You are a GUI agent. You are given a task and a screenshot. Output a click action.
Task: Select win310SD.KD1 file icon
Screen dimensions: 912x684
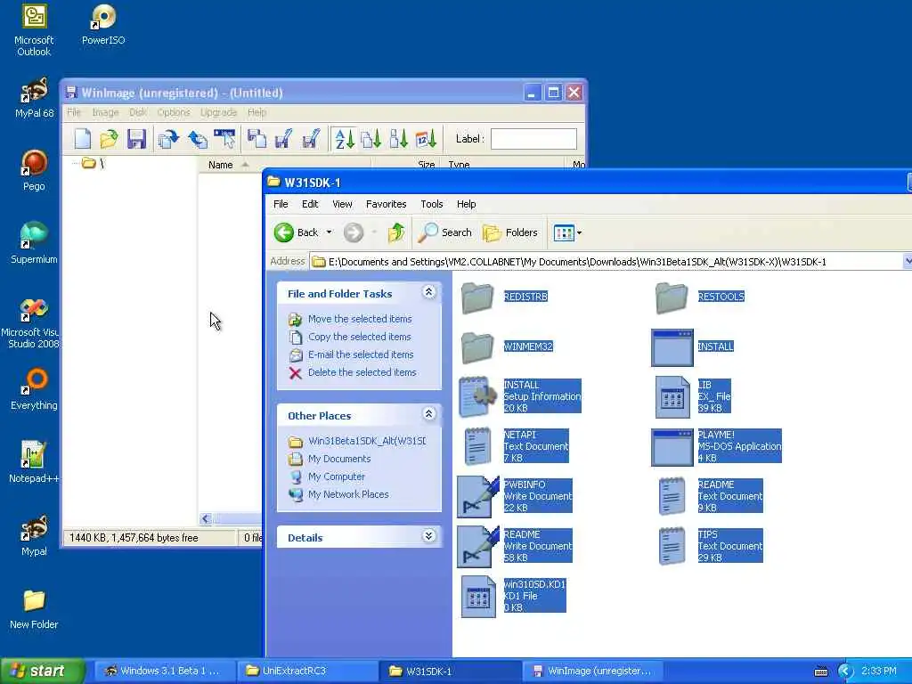tap(478, 596)
